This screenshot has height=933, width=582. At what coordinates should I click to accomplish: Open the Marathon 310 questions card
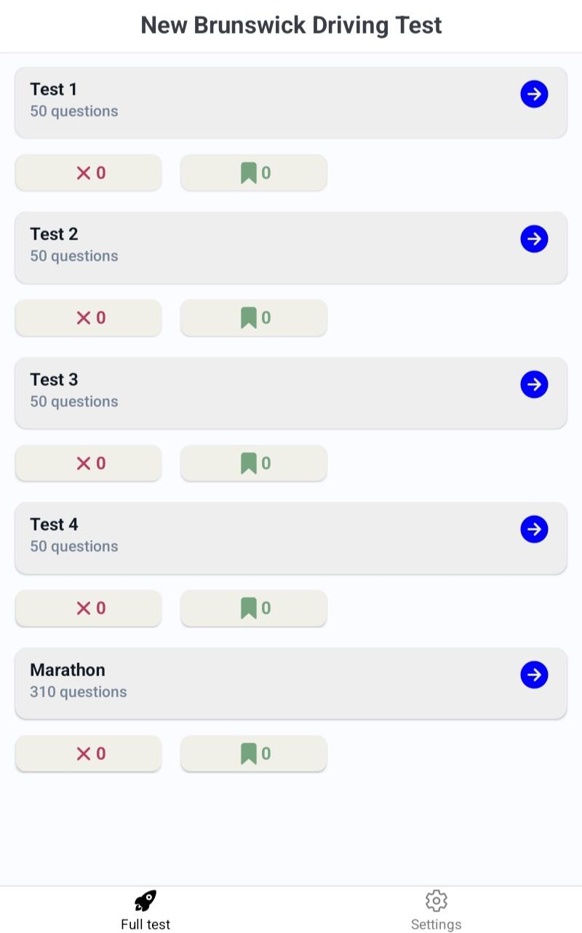[291, 683]
